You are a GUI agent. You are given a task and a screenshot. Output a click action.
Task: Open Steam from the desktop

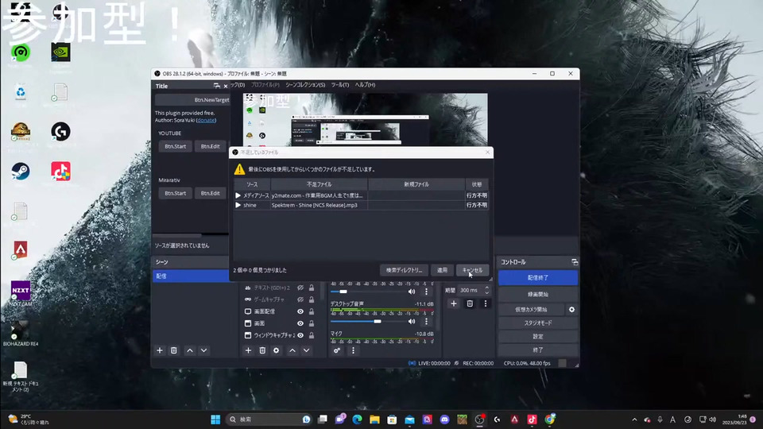[21, 172]
